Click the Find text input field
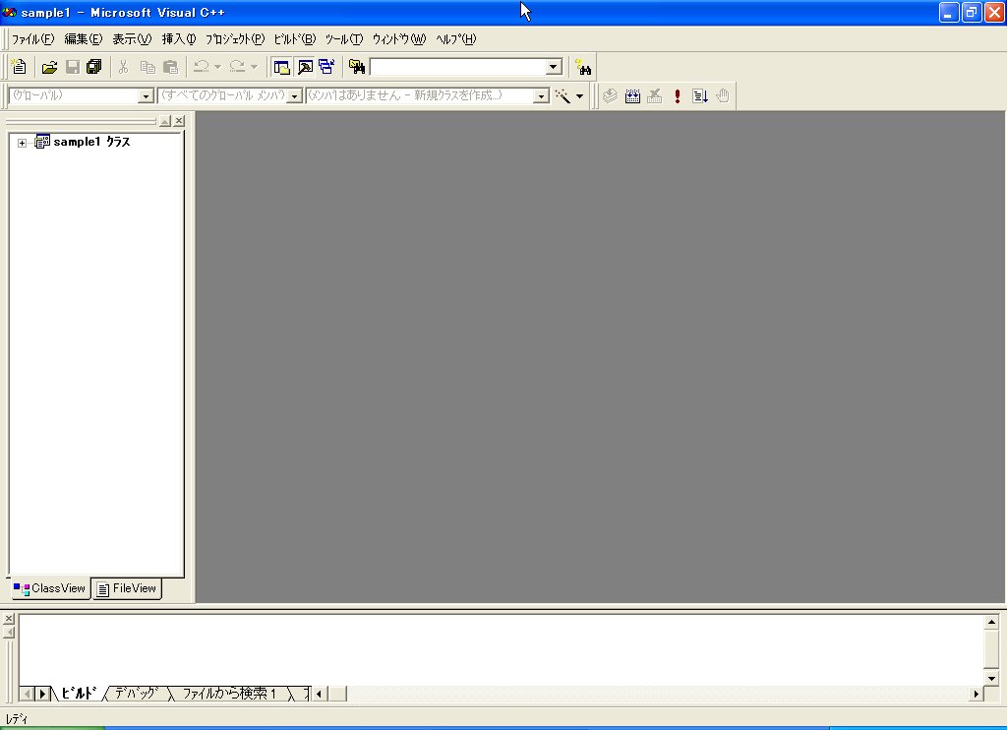1007x730 pixels. click(458, 67)
